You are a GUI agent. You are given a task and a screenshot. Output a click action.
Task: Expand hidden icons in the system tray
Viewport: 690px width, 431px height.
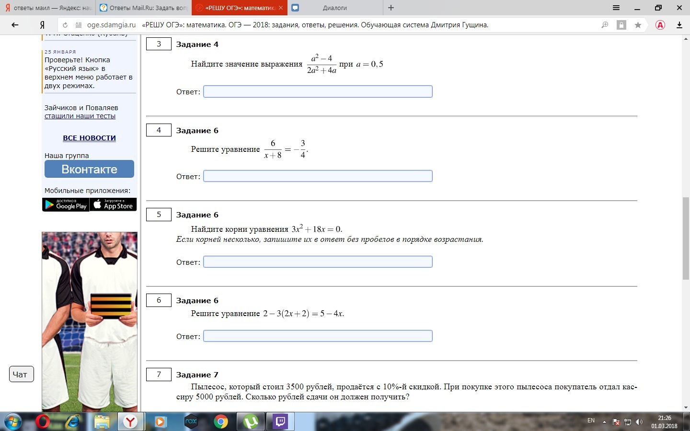click(x=604, y=422)
